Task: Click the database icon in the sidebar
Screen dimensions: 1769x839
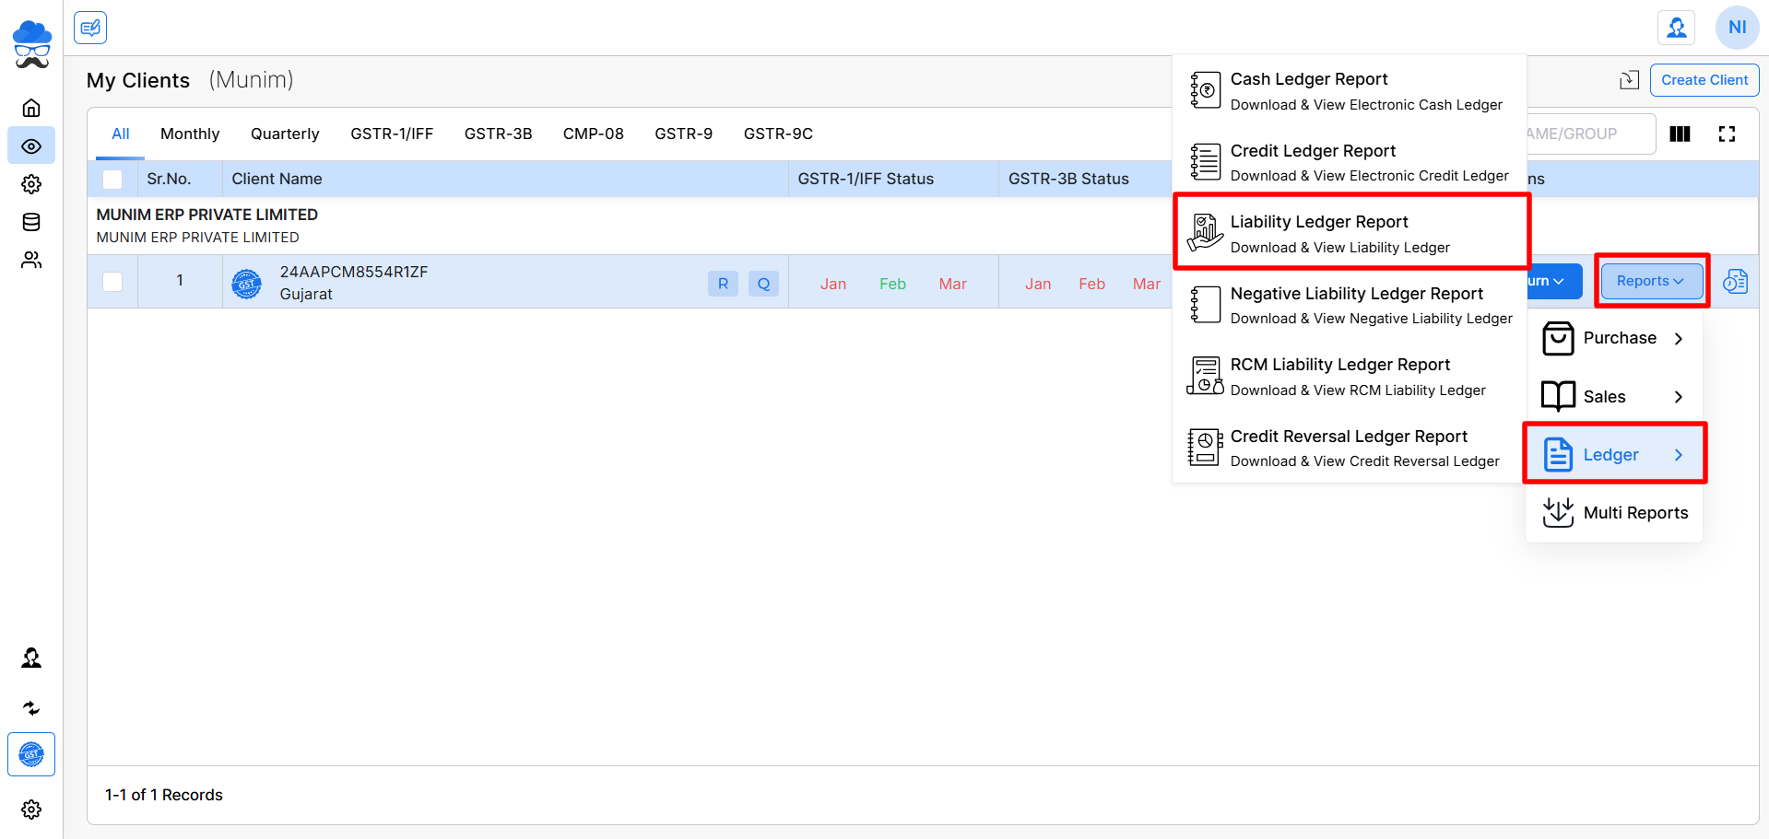Action: [31, 222]
